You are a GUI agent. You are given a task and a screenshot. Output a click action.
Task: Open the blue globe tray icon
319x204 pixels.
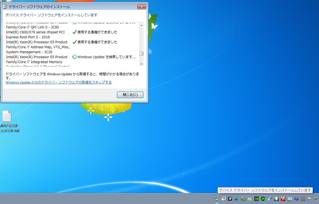236,199
